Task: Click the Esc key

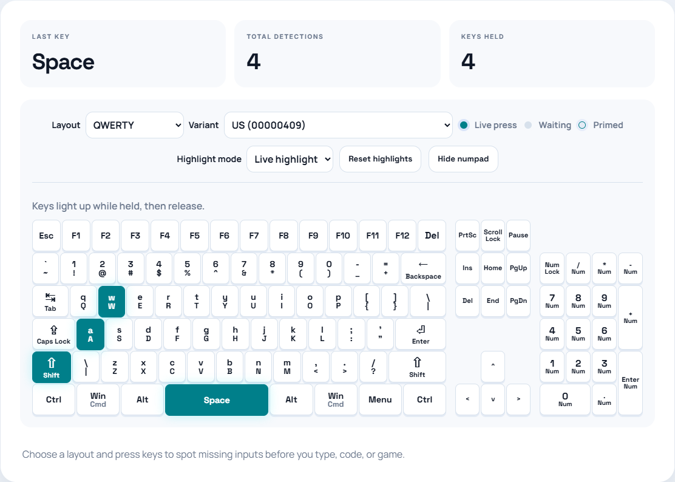Action: [47, 236]
